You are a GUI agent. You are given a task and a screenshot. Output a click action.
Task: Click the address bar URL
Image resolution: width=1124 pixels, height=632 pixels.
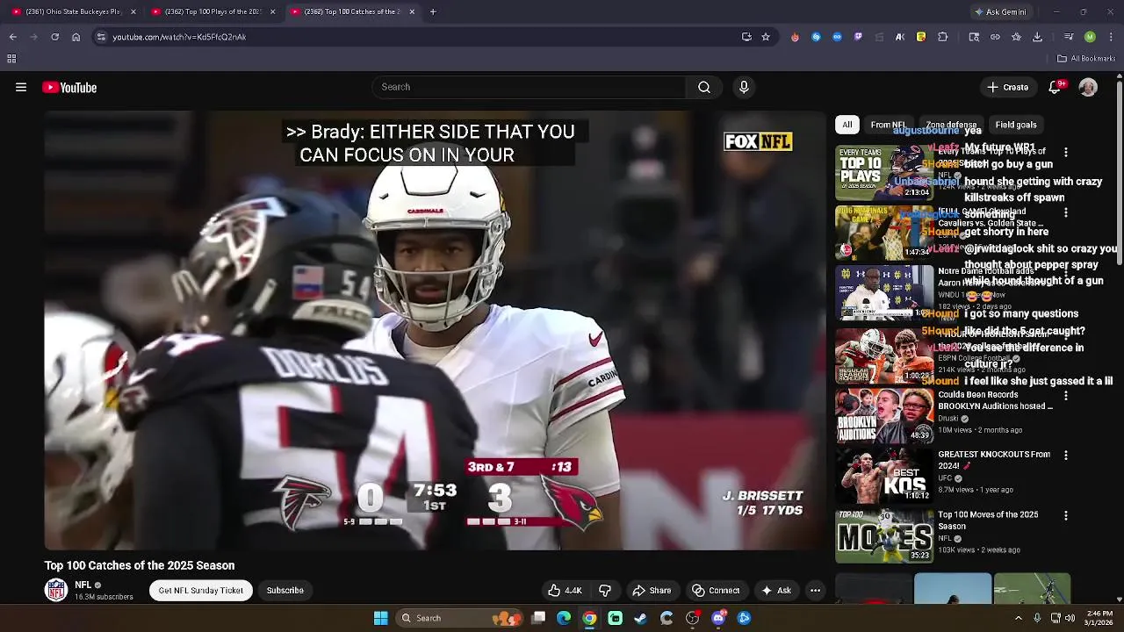click(x=179, y=37)
